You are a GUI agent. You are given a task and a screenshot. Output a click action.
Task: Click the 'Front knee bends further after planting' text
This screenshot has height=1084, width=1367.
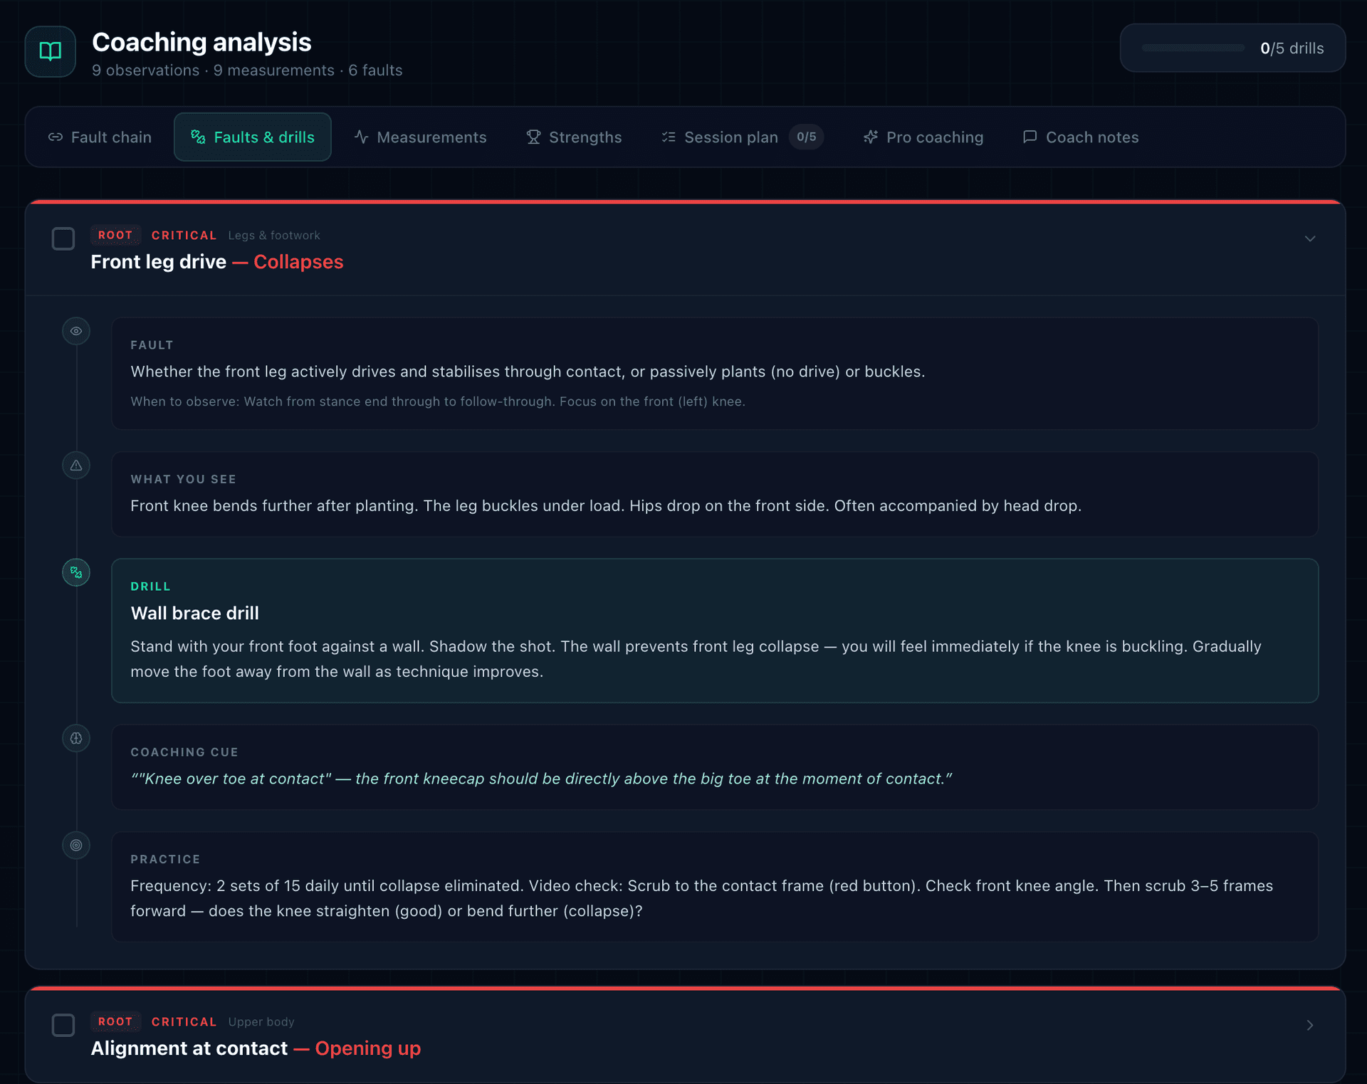pyautogui.click(x=606, y=505)
